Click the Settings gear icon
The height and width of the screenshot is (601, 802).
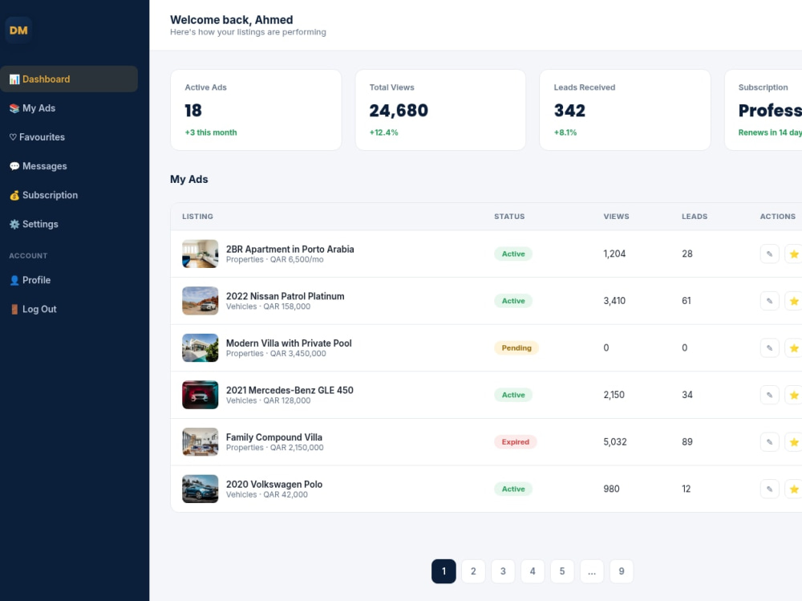[x=14, y=224]
